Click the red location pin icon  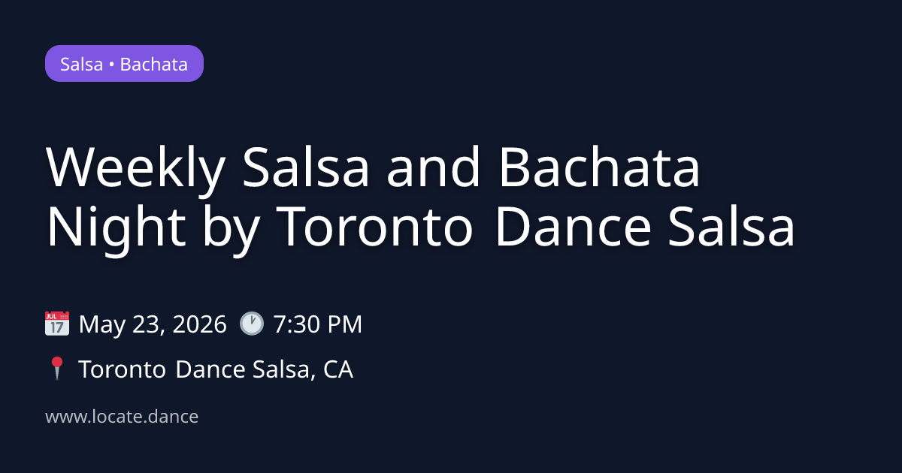(57, 369)
